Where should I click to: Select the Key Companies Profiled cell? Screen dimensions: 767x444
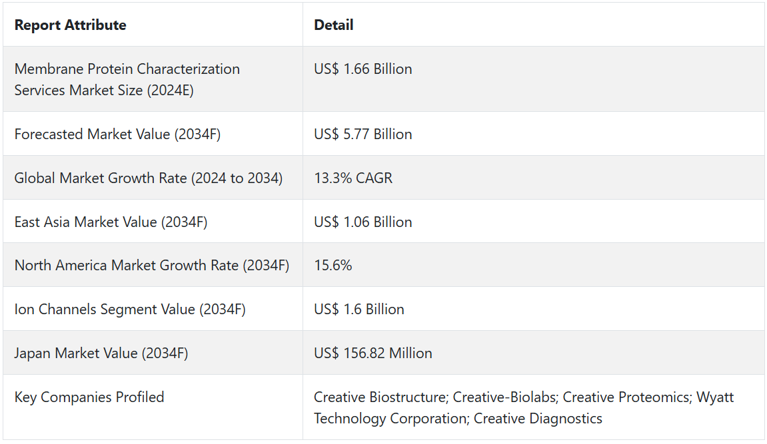tap(89, 397)
